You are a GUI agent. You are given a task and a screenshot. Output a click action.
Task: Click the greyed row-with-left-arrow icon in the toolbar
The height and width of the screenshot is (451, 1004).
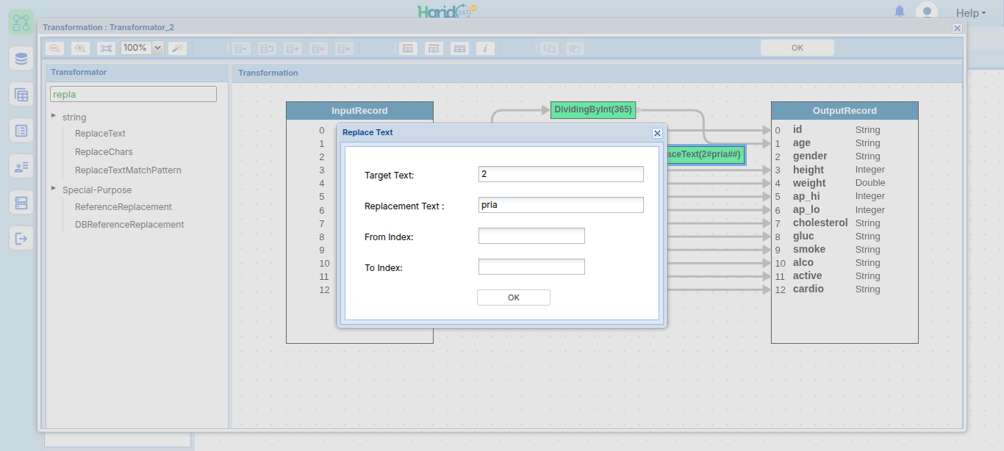tap(241, 48)
